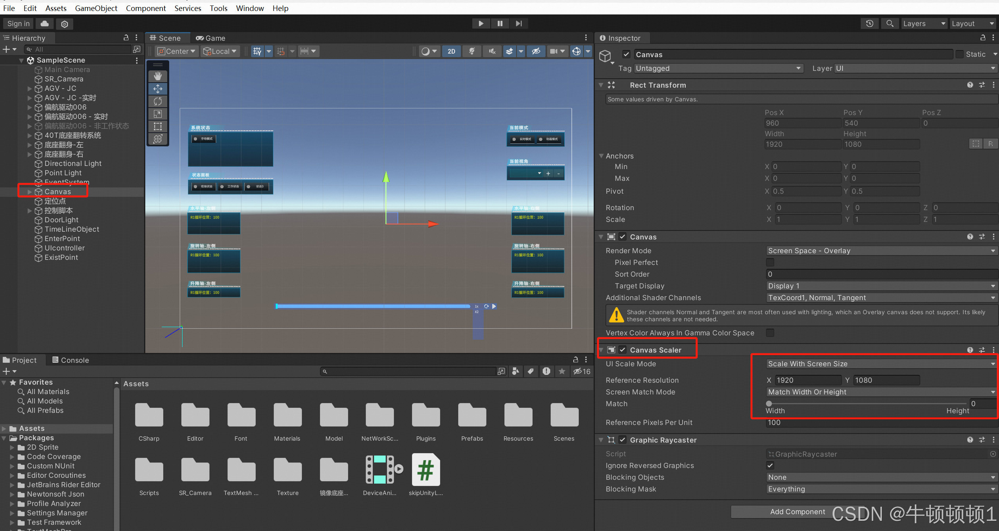Viewport: 999px width, 531px height.
Task: Enable the Pixel Perfect checkbox
Action: [x=770, y=263]
